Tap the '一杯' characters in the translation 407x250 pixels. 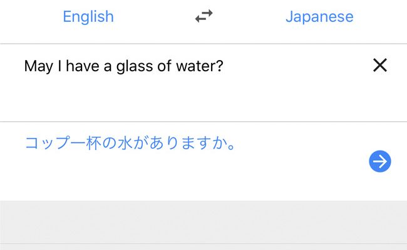[85, 143]
